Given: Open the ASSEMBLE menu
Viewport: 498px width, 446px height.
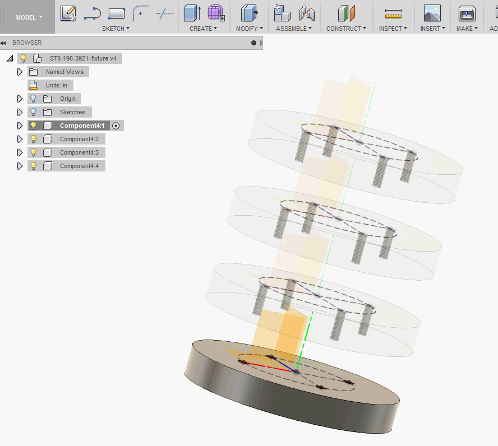Looking at the screenshot, I should 294,29.
